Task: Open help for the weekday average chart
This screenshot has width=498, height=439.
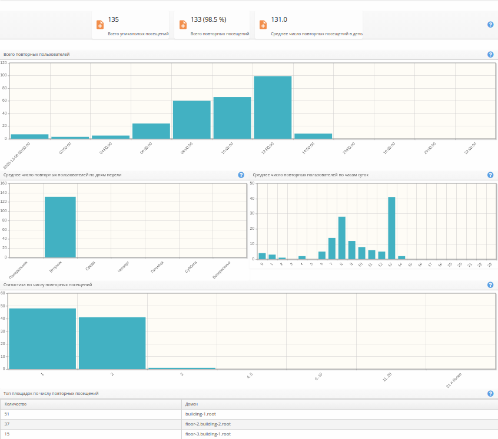Action: pyautogui.click(x=241, y=175)
